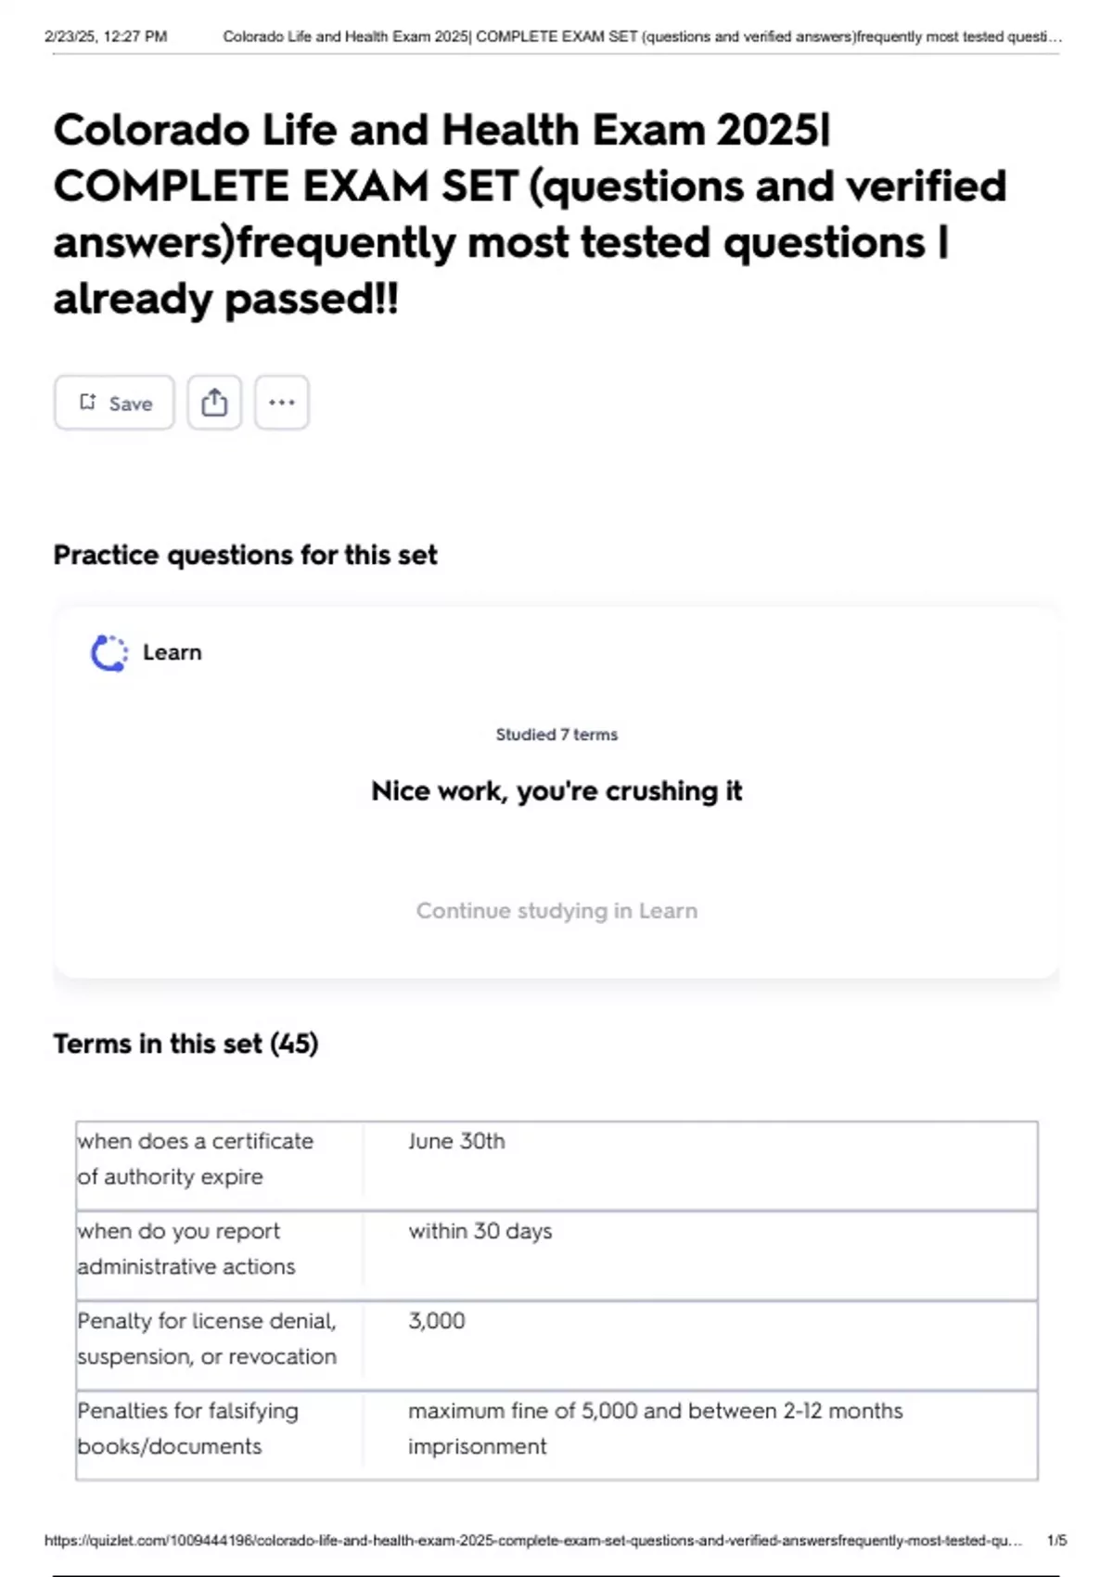Image resolution: width=1113 pixels, height=1577 pixels.
Task: Click the Terms in this set (45) heading
Action: [x=185, y=1045]
